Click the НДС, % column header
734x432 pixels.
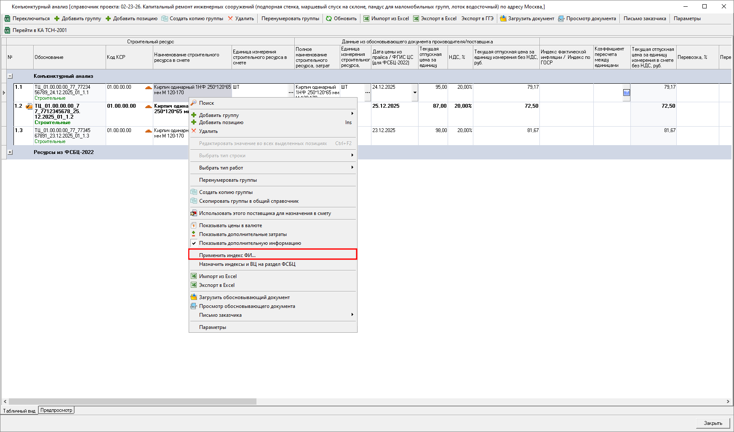pos(460,57)
